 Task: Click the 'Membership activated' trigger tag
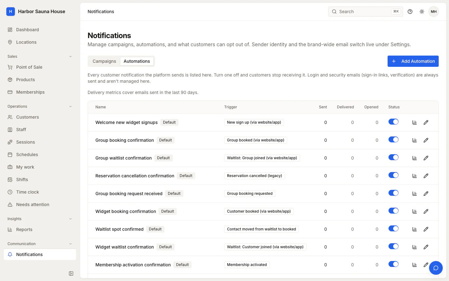click(247, 265)
